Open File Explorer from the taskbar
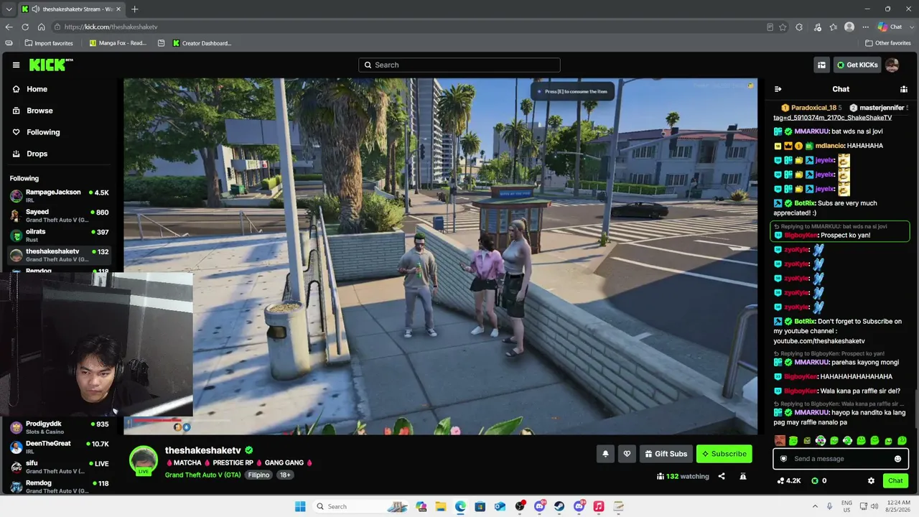The image size is (919, 517). pyautogui.click(x=441, y=506)
